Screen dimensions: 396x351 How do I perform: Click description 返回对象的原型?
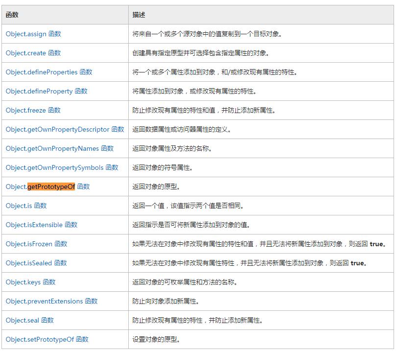(156, 187)
